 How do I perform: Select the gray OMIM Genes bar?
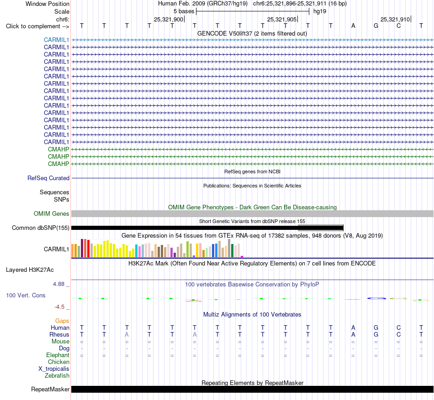coord(252,213)
